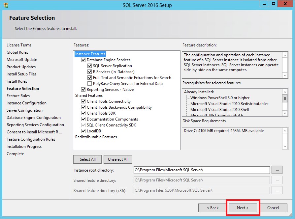
Task: Click the Prerequisites list scrollbar thumb
Action: tap(285, 98)
